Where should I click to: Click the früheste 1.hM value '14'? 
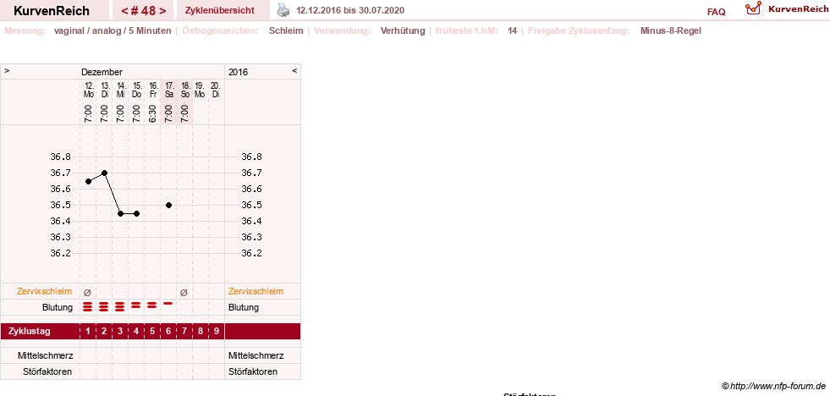coord(512,30)
